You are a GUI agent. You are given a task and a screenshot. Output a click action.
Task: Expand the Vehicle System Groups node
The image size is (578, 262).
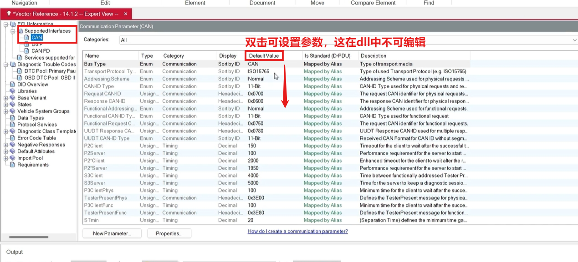pos(5,111)
